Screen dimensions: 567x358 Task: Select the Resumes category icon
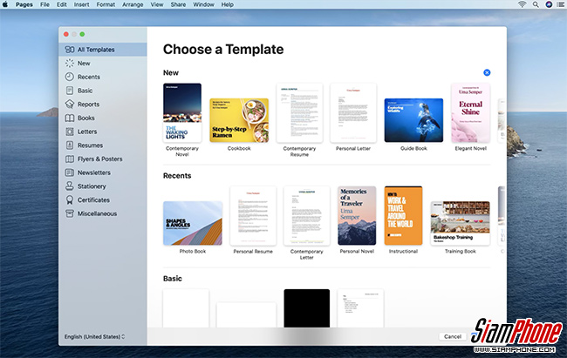[x=70, y=145]
